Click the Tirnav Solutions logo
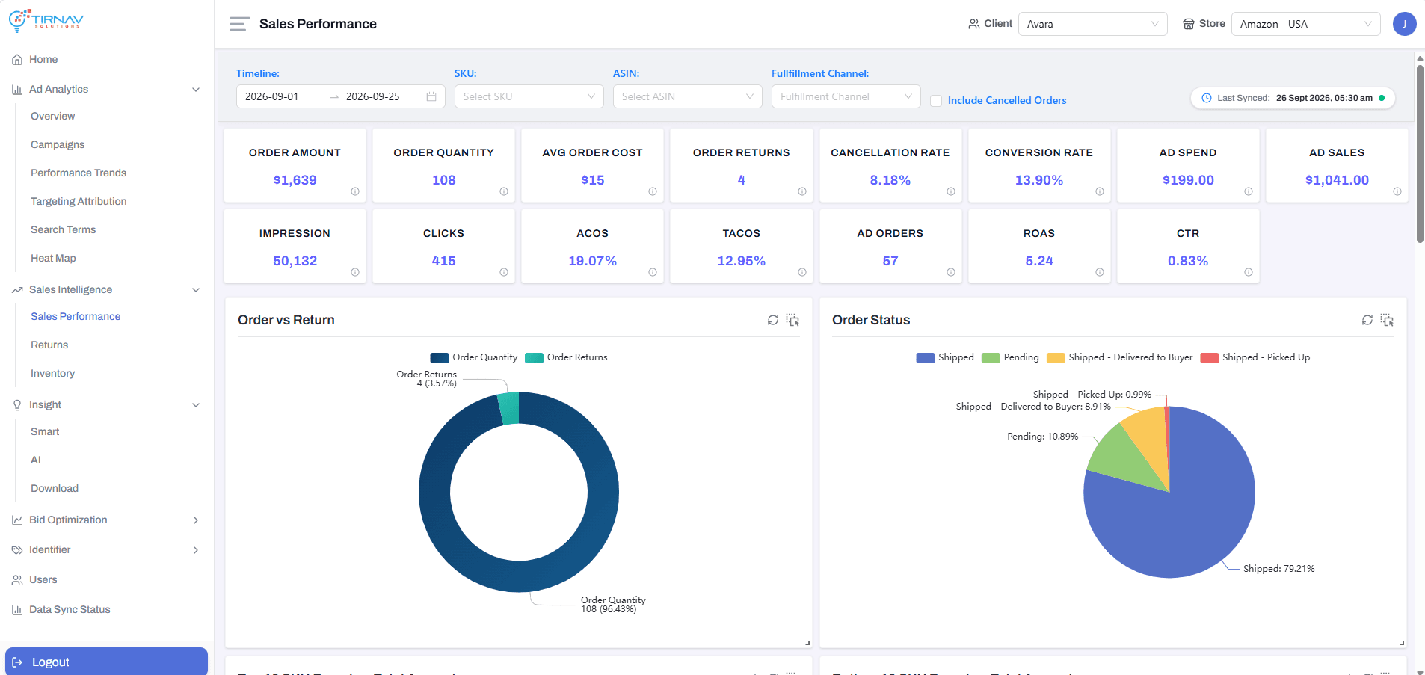1425x675 pixels. [x=46, y=20]
